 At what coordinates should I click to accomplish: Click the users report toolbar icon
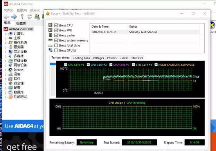(x=37, y=17)
